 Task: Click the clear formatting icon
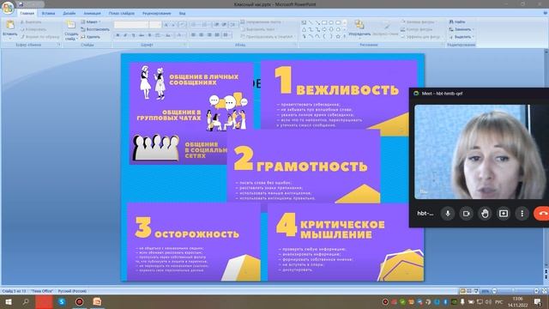(182, 25)
